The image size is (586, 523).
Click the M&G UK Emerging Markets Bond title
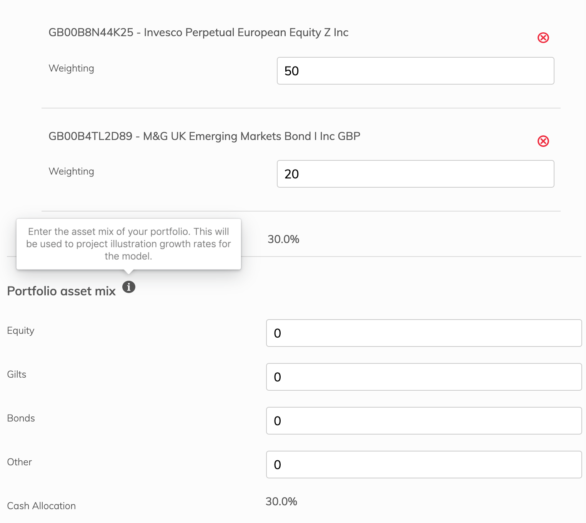[204, 137]
